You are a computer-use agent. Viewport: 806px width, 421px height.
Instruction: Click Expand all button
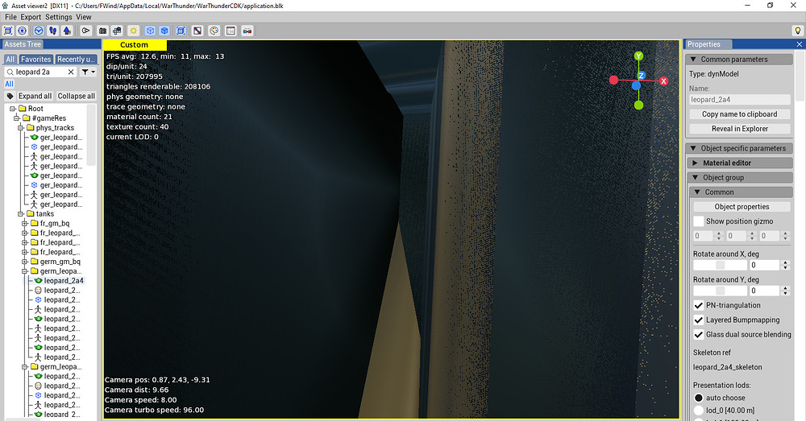[x=35, y=96]
